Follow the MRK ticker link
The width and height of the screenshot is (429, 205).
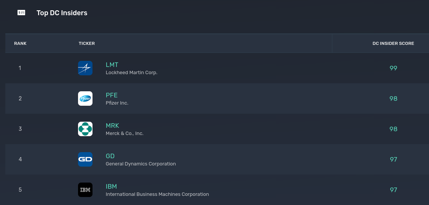click(x=112, y=126)
